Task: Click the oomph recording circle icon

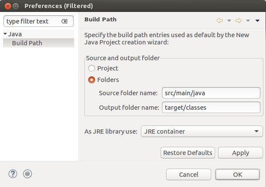Action: click(27, 174)
